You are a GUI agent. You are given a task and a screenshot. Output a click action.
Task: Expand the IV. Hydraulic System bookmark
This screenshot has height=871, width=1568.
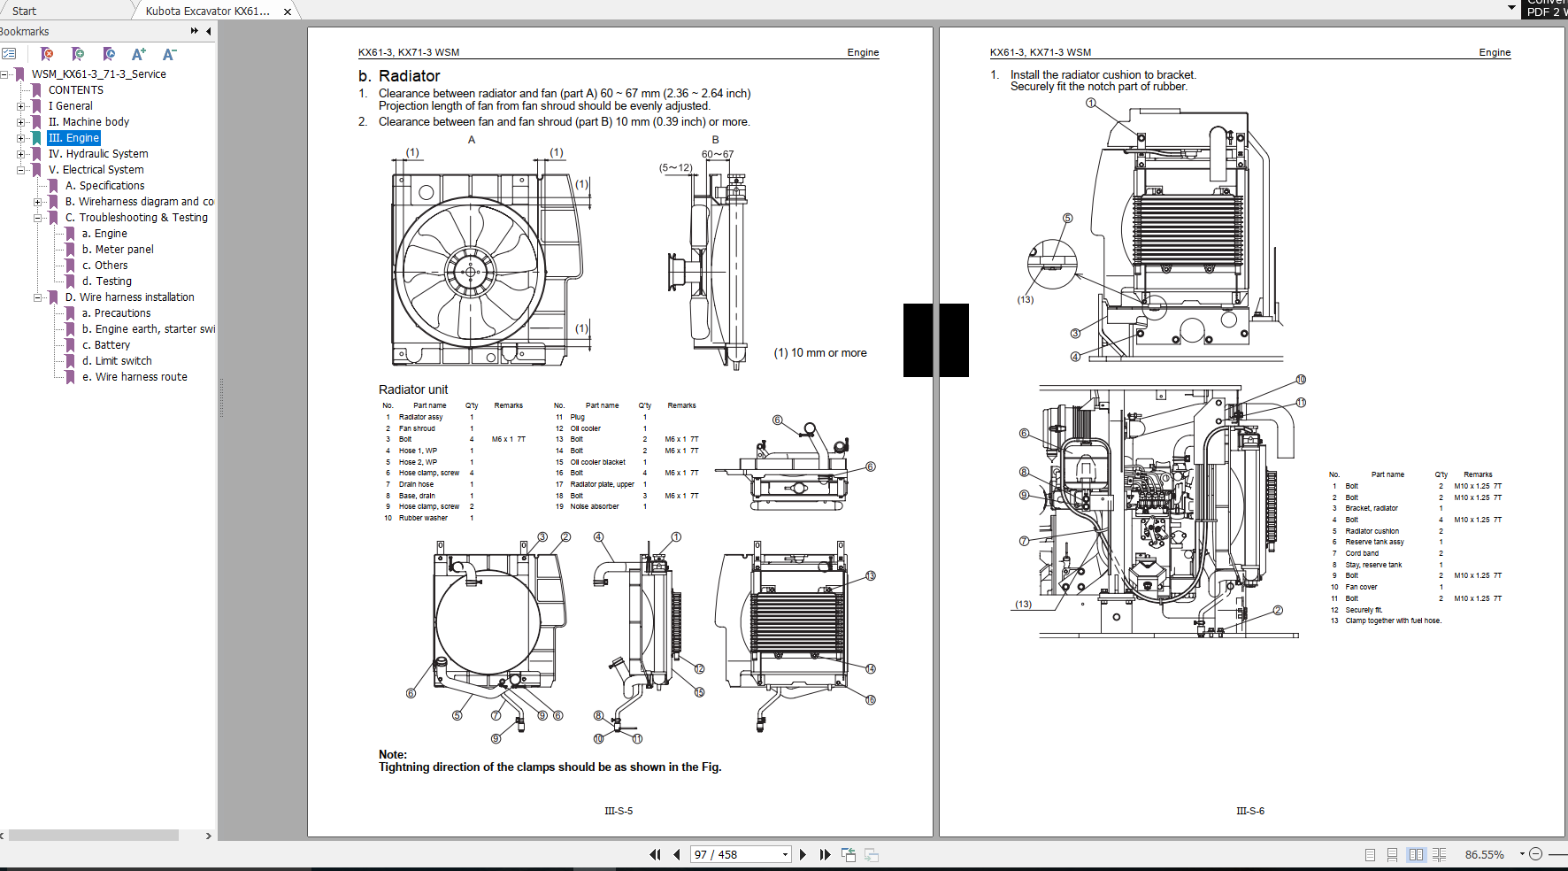coord(21,153)
